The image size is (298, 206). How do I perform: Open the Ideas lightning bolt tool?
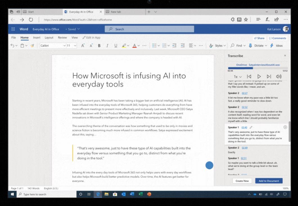pyautogui.click(x=272, y=46)
